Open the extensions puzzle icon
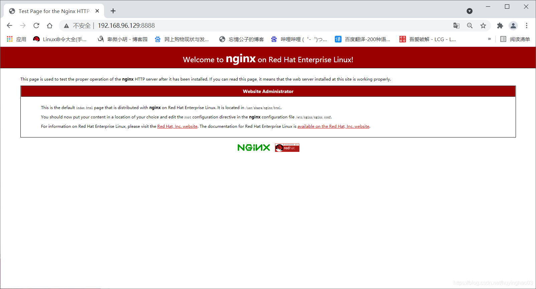Image resolution: width=536 pixels, height=289 pixels. (500, 25)
